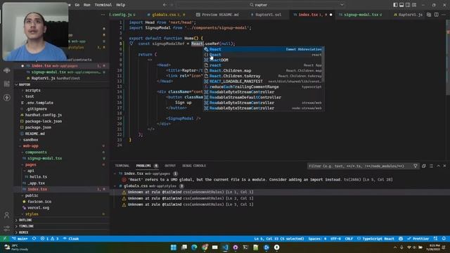This screenshot has height=253, width=450.
Task: Toggle Cloak in the status bar
Action: click(x=71, y=239)
